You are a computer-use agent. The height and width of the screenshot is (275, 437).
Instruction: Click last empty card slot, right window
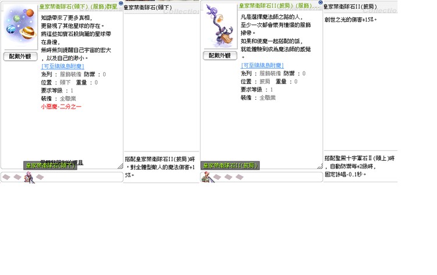pyautogui.click(x=239, y=177)
